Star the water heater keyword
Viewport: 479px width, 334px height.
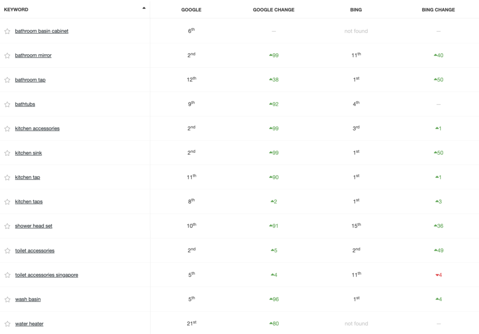(x=7, y=324)
